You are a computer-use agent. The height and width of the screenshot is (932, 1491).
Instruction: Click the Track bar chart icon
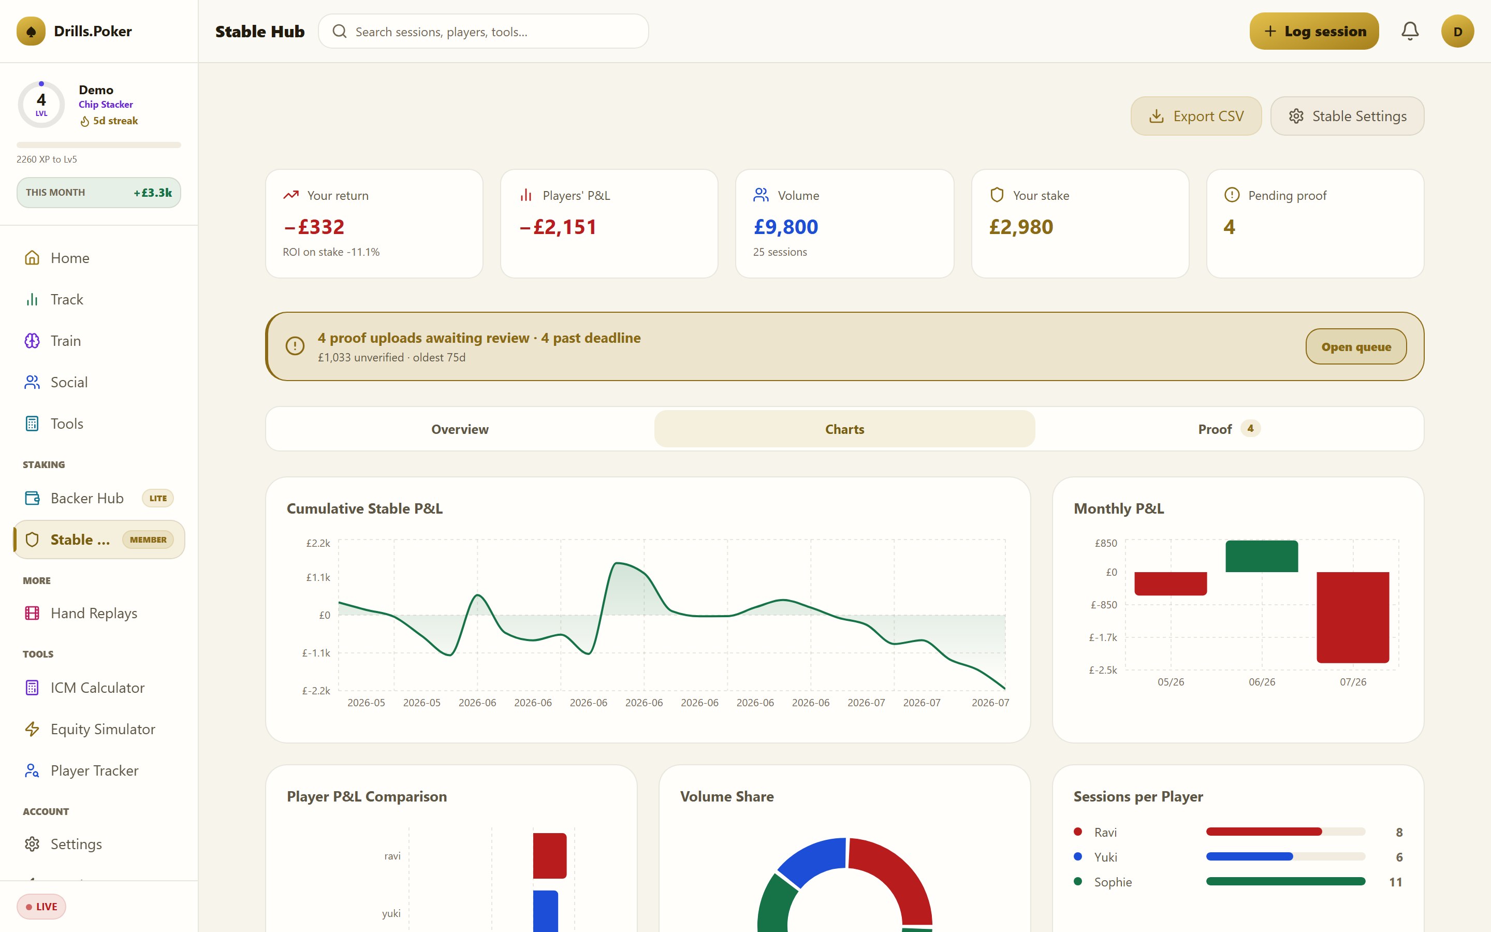click(32, 299)
